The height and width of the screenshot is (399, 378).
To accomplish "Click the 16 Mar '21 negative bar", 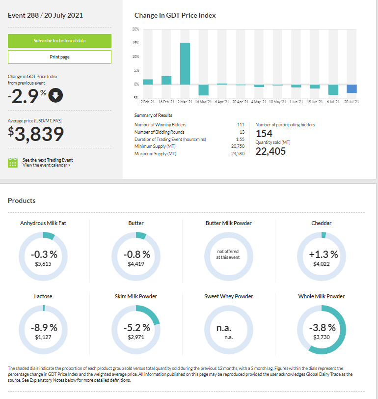I will coord(203,90).
